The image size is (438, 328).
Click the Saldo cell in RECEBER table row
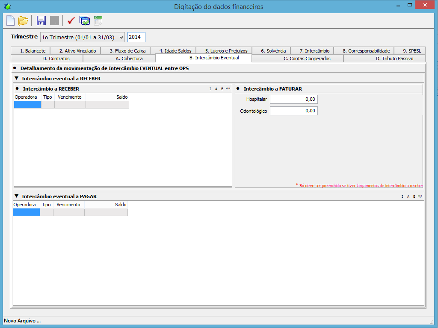[107, 105]
